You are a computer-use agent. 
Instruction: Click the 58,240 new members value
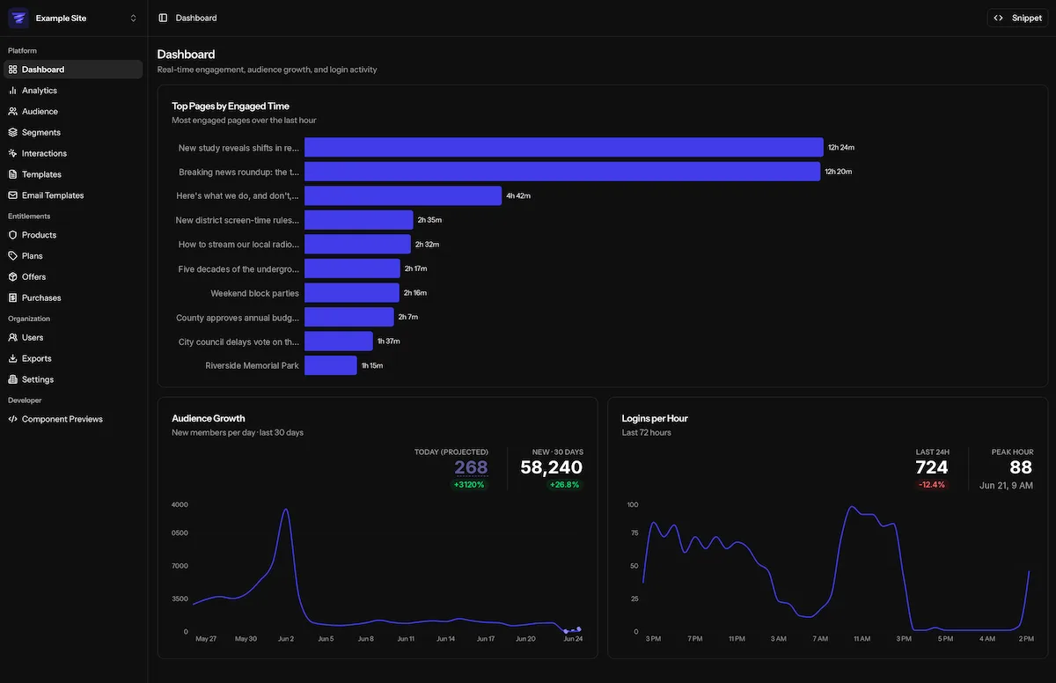tap(552, 467)
